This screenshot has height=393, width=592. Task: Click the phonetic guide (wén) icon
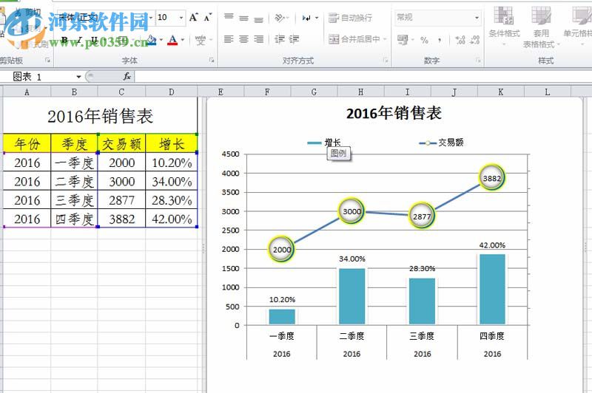click(x=201, y=40)
